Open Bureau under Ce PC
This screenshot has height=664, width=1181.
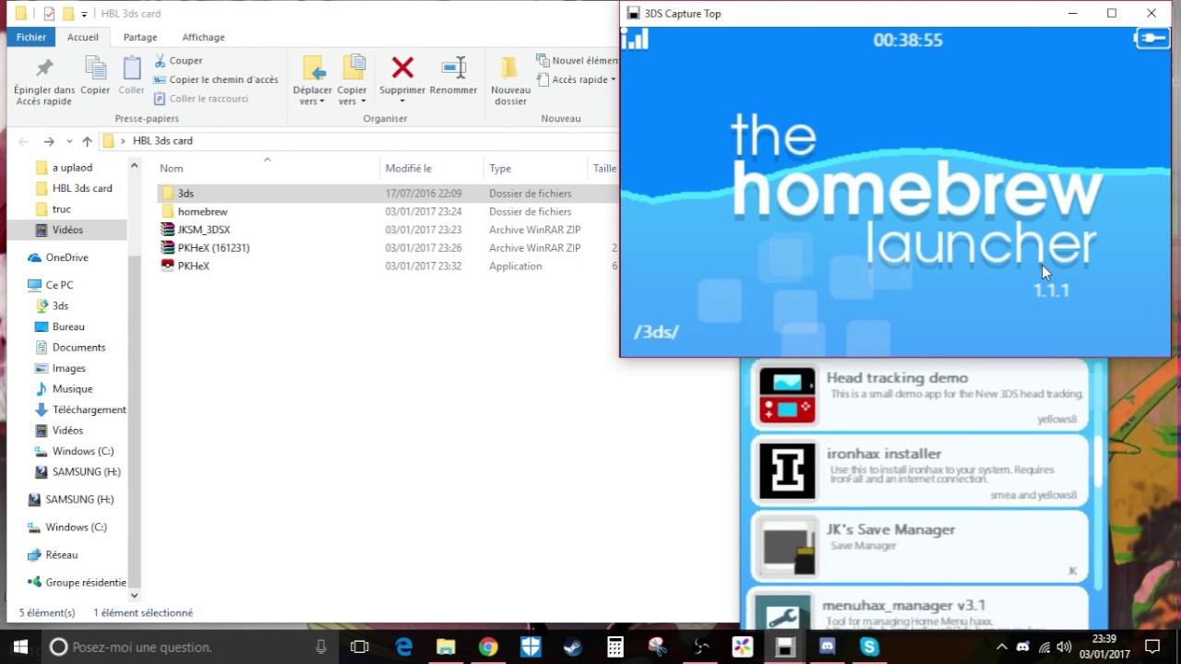(x=68, y=326)
